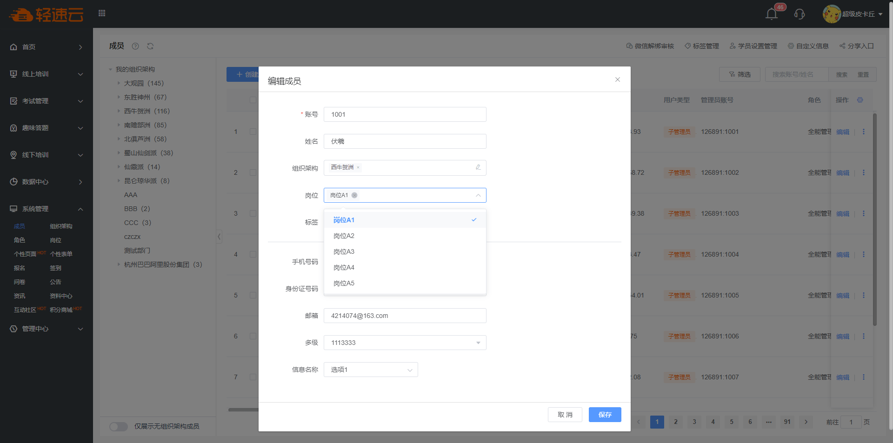Image resolution: width=893 pixels, height=443 pixels.
Task: Click the edit pencil in 组织架构 field
Action: click(x=478, y=167)
